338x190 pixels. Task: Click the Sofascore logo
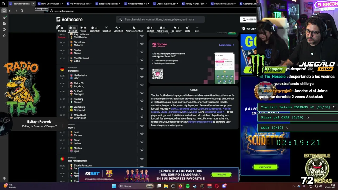[x=69, y=19]
